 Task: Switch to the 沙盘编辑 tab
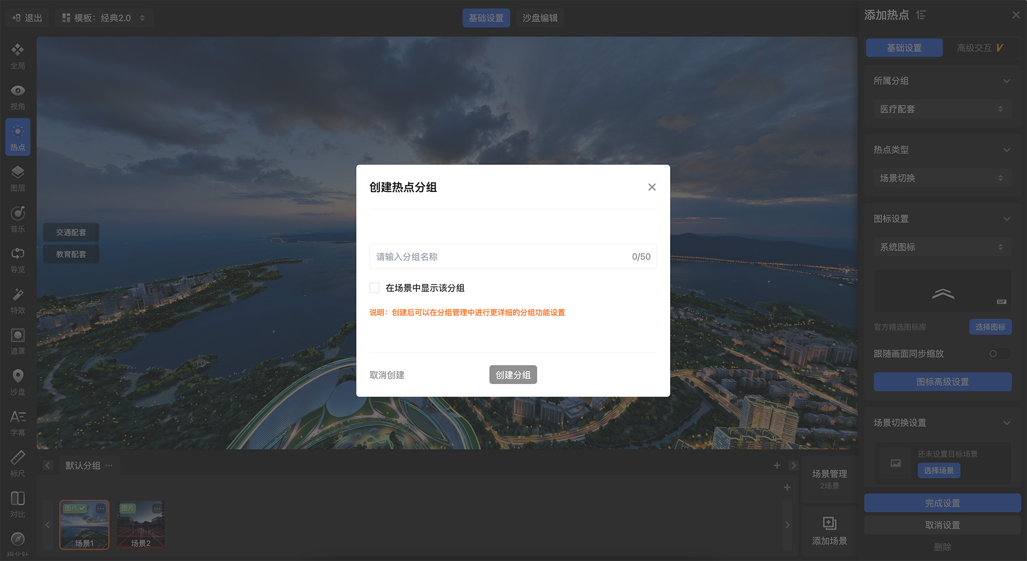click(x=540, y=18)
